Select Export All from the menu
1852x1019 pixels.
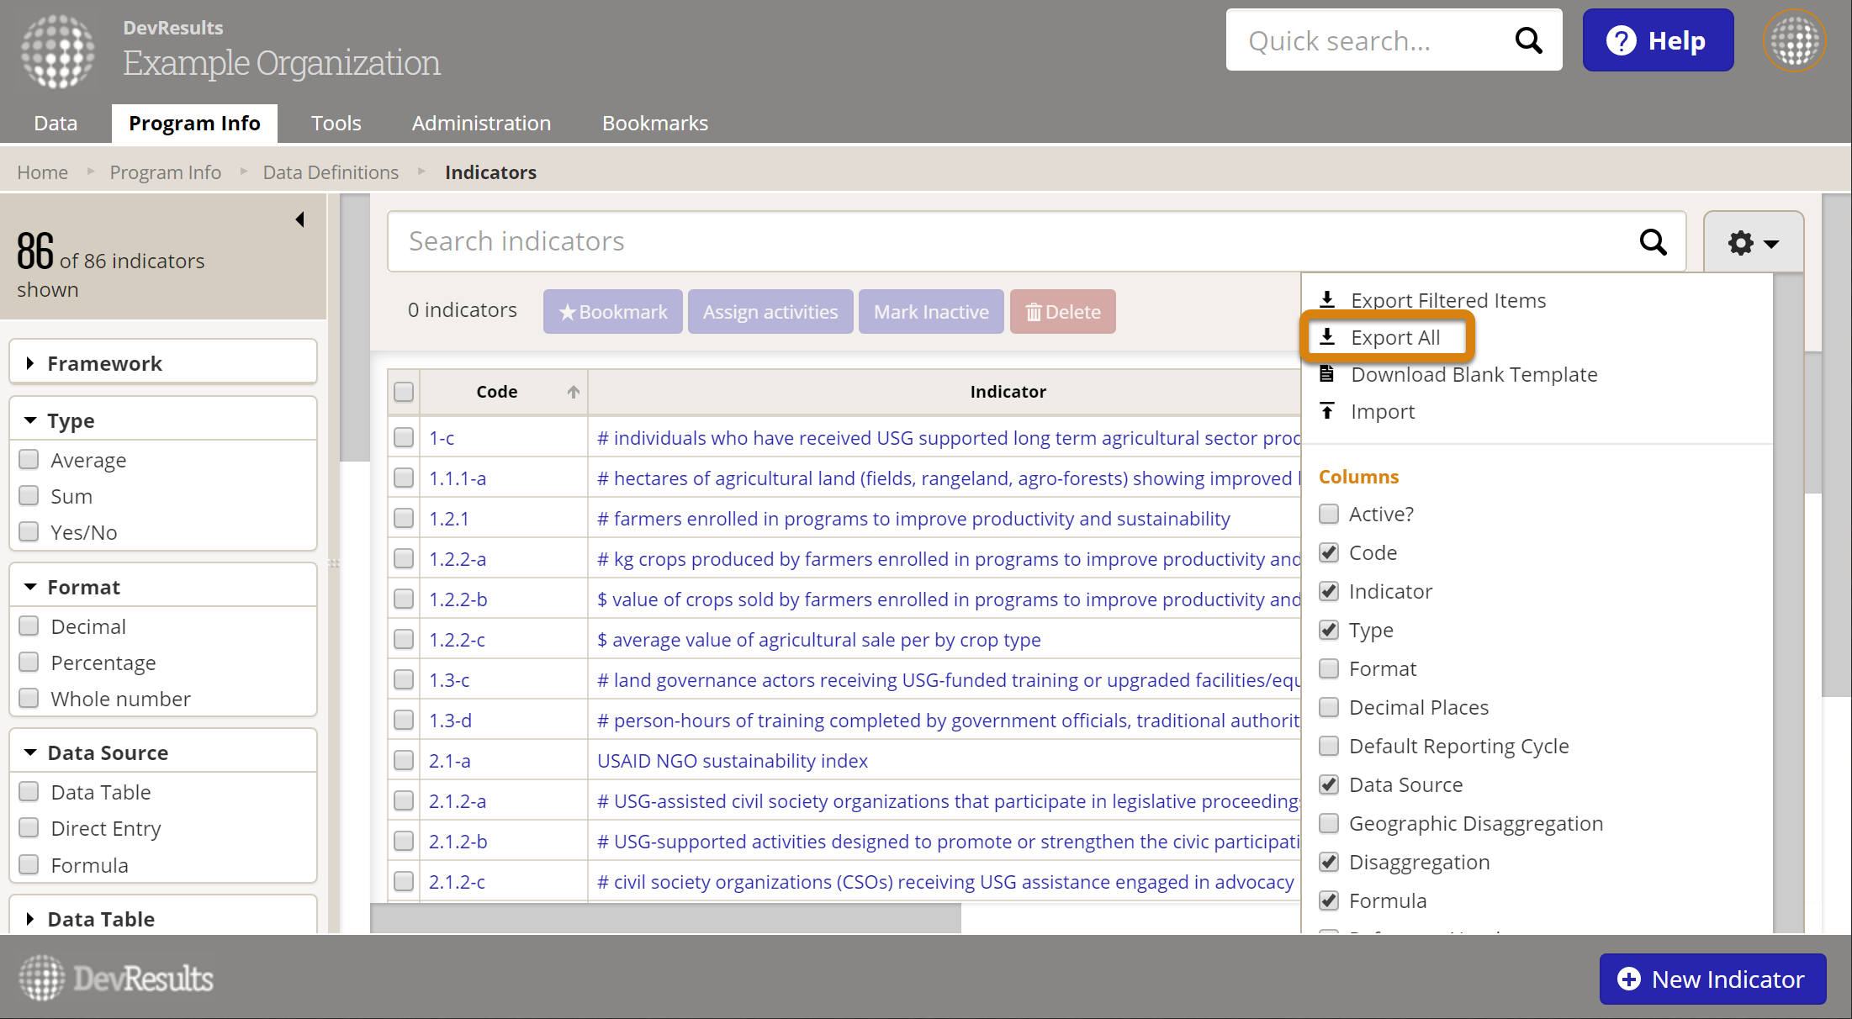click(1394, 338)
